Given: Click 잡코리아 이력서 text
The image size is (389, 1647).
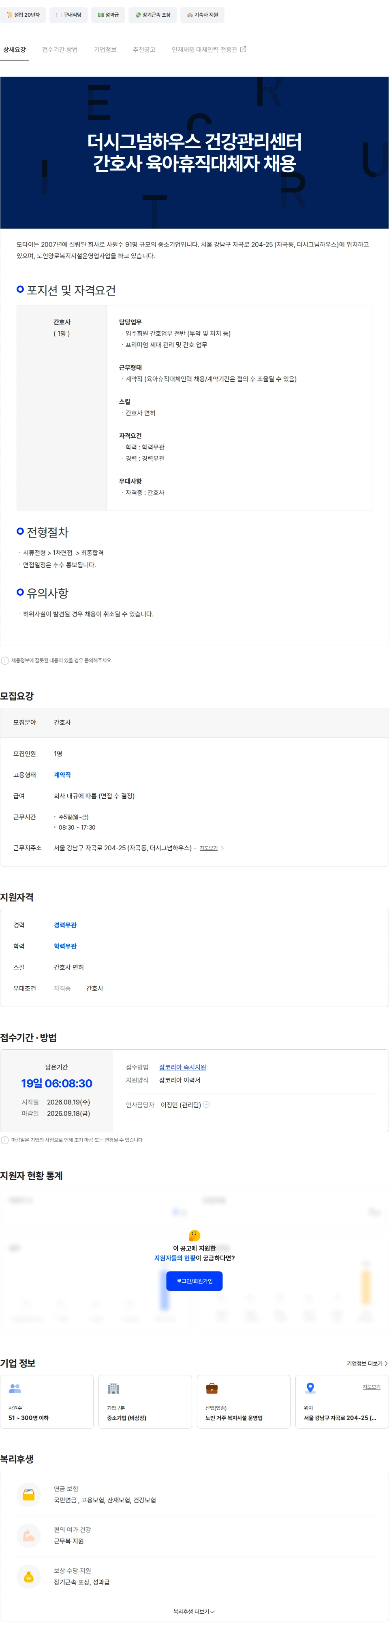Looking at the screenshot, I should [180, 1080].
